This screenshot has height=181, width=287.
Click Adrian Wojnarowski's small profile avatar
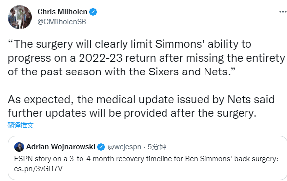[x=19, y=147]
